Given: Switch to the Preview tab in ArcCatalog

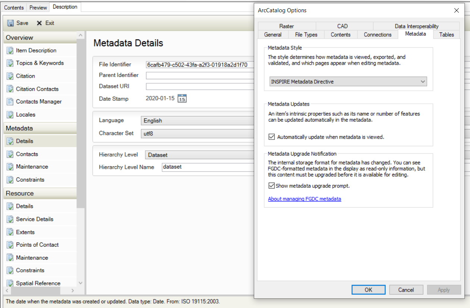Looking at the screenshot, I should coord(38,7).
